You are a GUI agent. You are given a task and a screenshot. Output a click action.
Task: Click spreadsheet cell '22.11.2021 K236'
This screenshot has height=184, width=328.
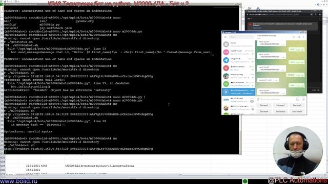click(x=36, y=166)
